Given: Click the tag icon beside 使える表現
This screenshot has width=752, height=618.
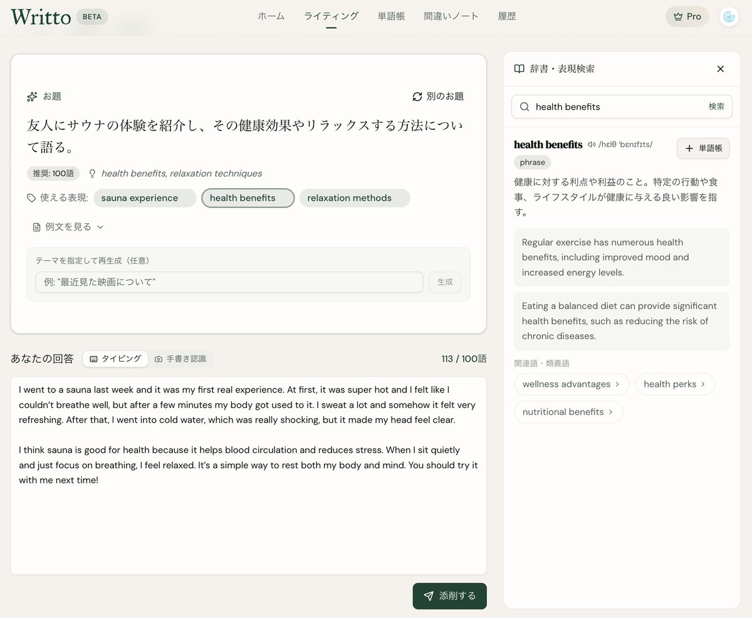Looking at the screenshot, I should 31,198.
